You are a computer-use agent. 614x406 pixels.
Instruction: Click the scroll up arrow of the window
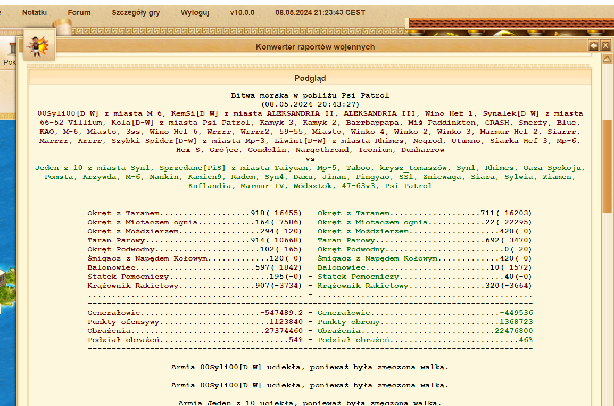pos(607,59)
